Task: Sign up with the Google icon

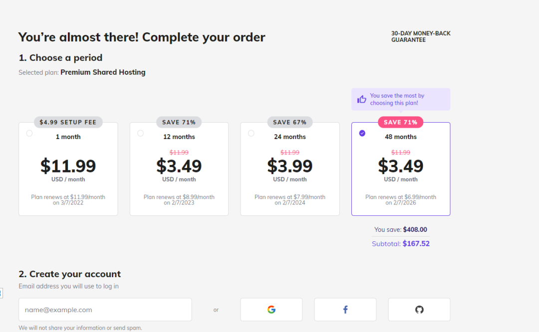Action: [271, 310]
